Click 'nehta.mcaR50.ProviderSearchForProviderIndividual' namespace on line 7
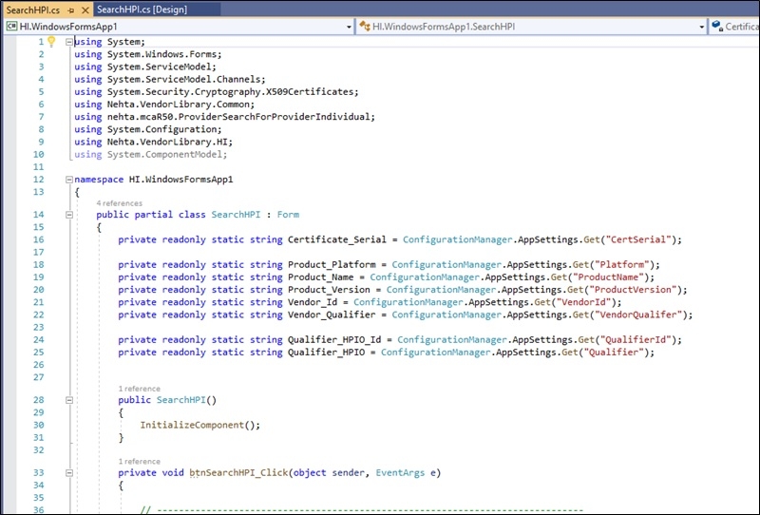760x515 pixels. (238, 117)
